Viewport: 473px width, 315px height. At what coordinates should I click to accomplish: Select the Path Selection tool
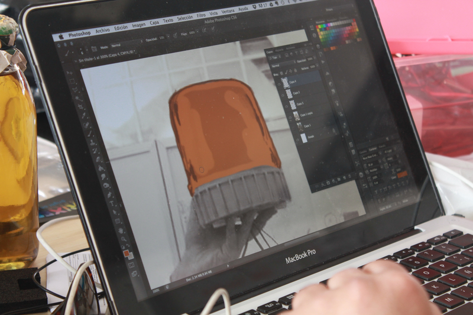(x=115, y=212)
